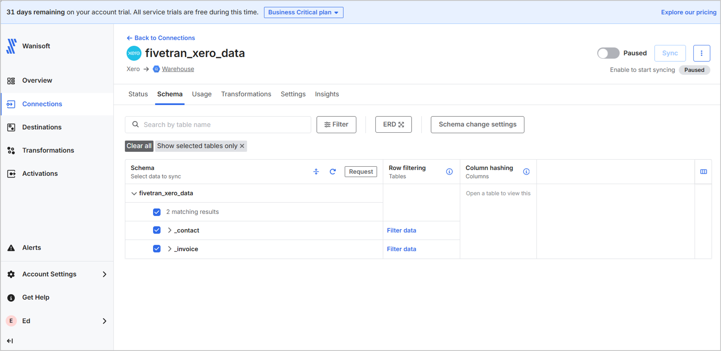
Task: Expand the _contact table row
Action: 170,230
